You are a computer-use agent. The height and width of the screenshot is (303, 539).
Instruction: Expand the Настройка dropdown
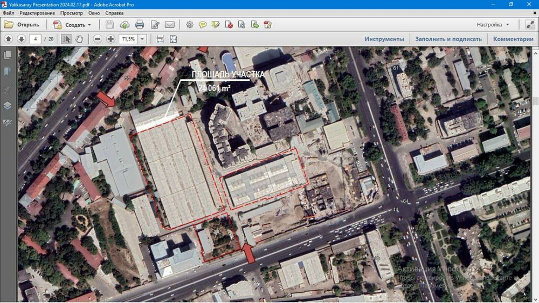click(x=507, y=25)
